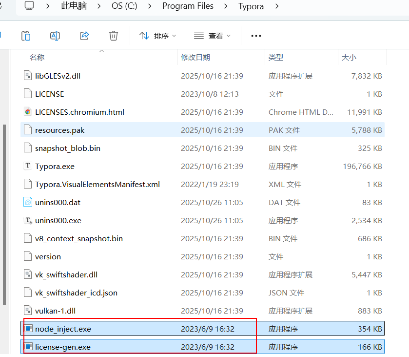
Task: Click 2022/1/19 23:19 date cell
Action: coord(210,185)
